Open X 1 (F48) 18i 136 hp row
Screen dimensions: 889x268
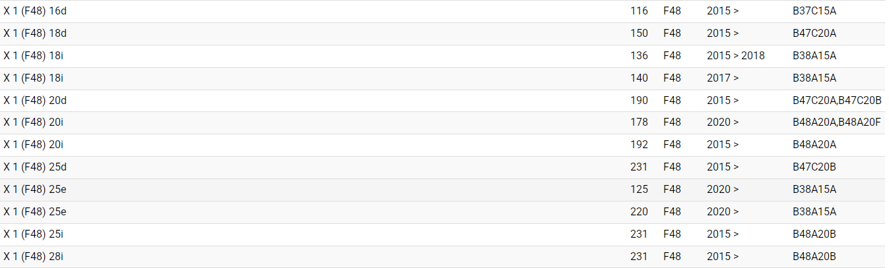tap(33, 56)
